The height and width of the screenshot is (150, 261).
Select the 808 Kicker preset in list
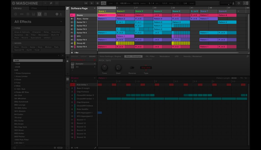pos(19,133)
